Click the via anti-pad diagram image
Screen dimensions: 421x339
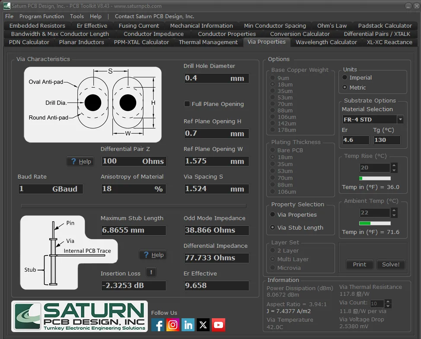tap(92, 105)
